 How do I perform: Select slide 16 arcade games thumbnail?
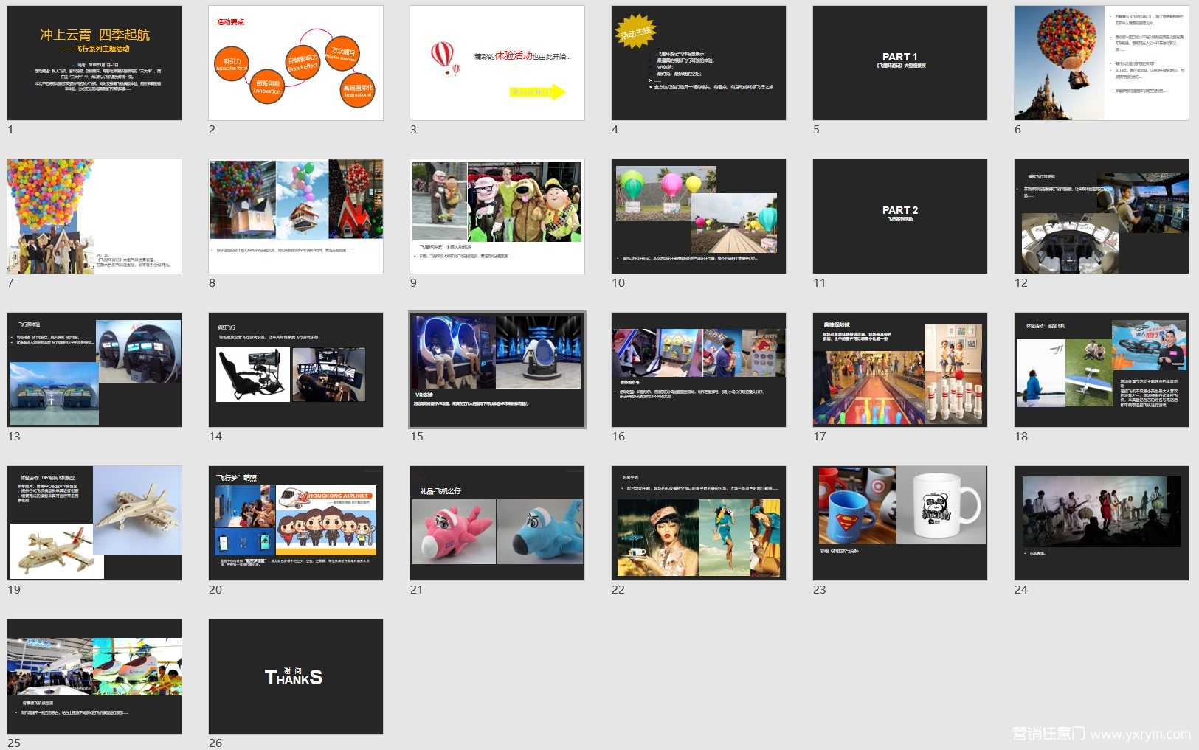pos(699,369)
